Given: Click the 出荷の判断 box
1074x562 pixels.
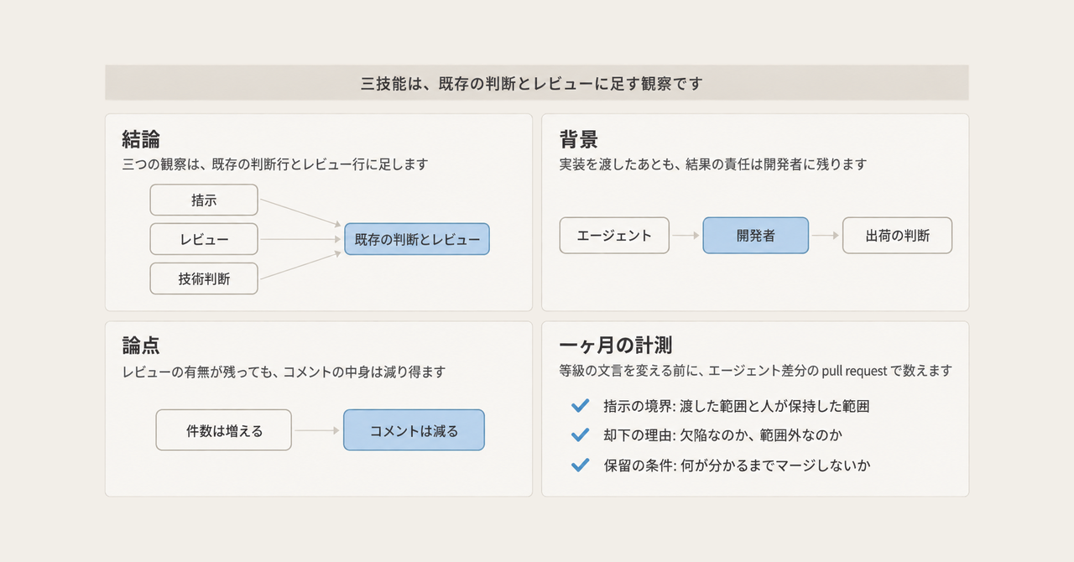Looking at the screenshot, I should 898,236.
